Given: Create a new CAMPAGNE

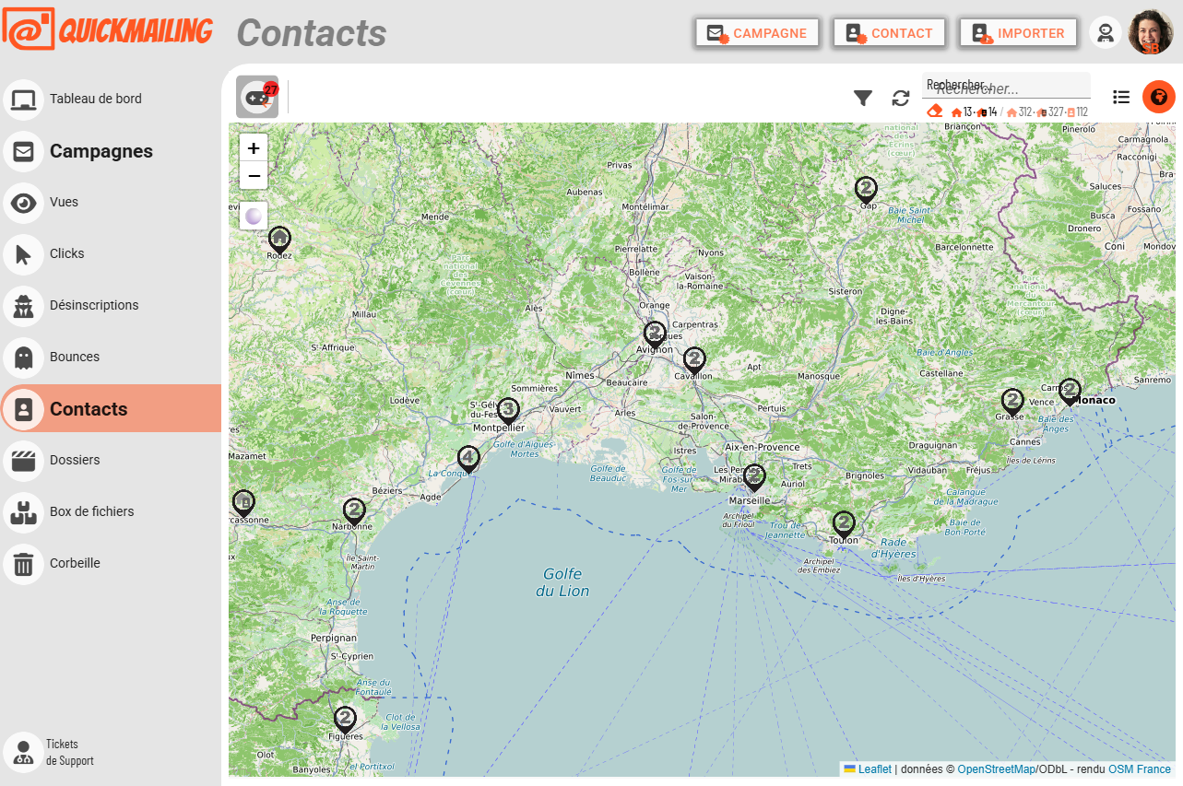Looking at the screenshot, I should point(757,33).
